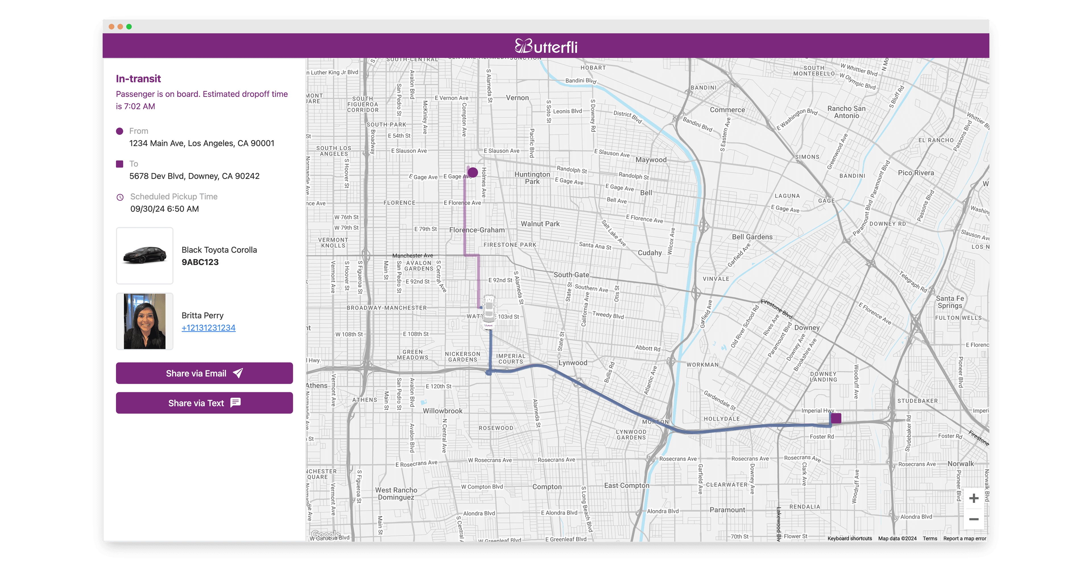
Task: Click the black Toyota Corolla thumbnail
Action: tap(144, 256)
